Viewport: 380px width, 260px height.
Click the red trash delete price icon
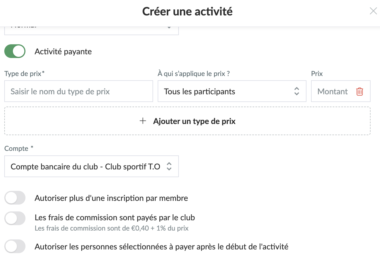click(x=359, y=91)
